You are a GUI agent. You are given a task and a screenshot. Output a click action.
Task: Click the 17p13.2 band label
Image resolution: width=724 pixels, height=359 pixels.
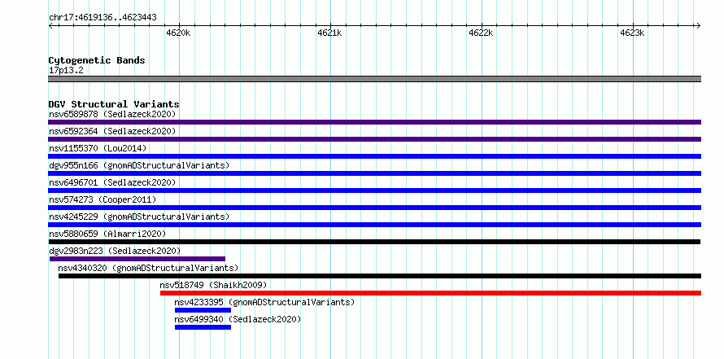click(x=66, y=71)
